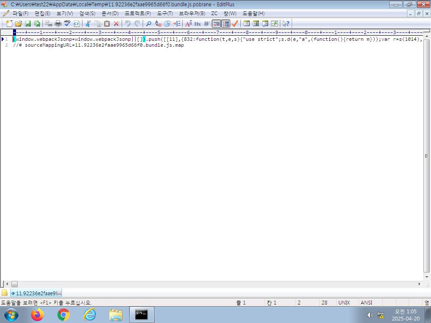Open the ZC menu
This screenshot has width=431, height=323.
tap(214, 13)
